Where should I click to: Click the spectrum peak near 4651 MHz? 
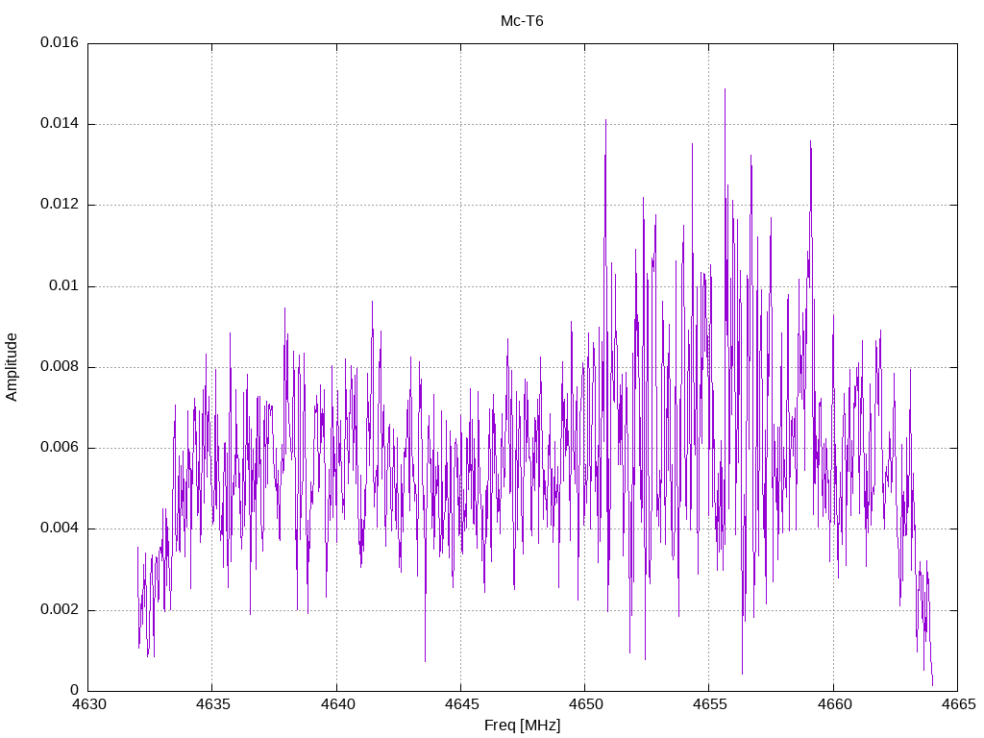(605, 120)
